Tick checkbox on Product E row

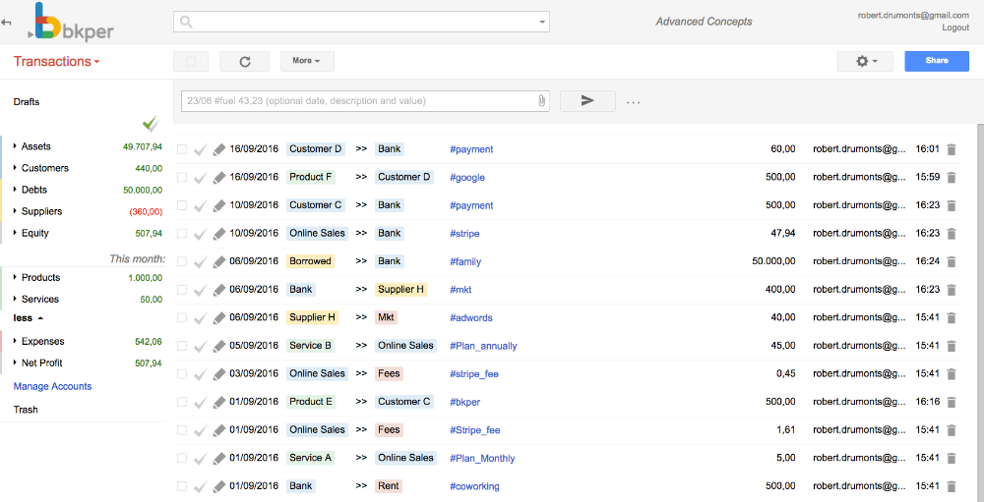[182, 402]
